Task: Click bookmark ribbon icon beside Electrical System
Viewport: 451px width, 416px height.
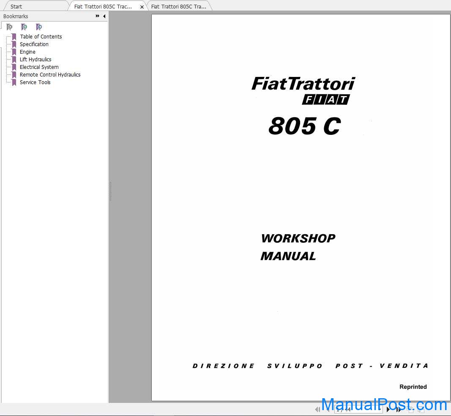Action: coord(14,67)
